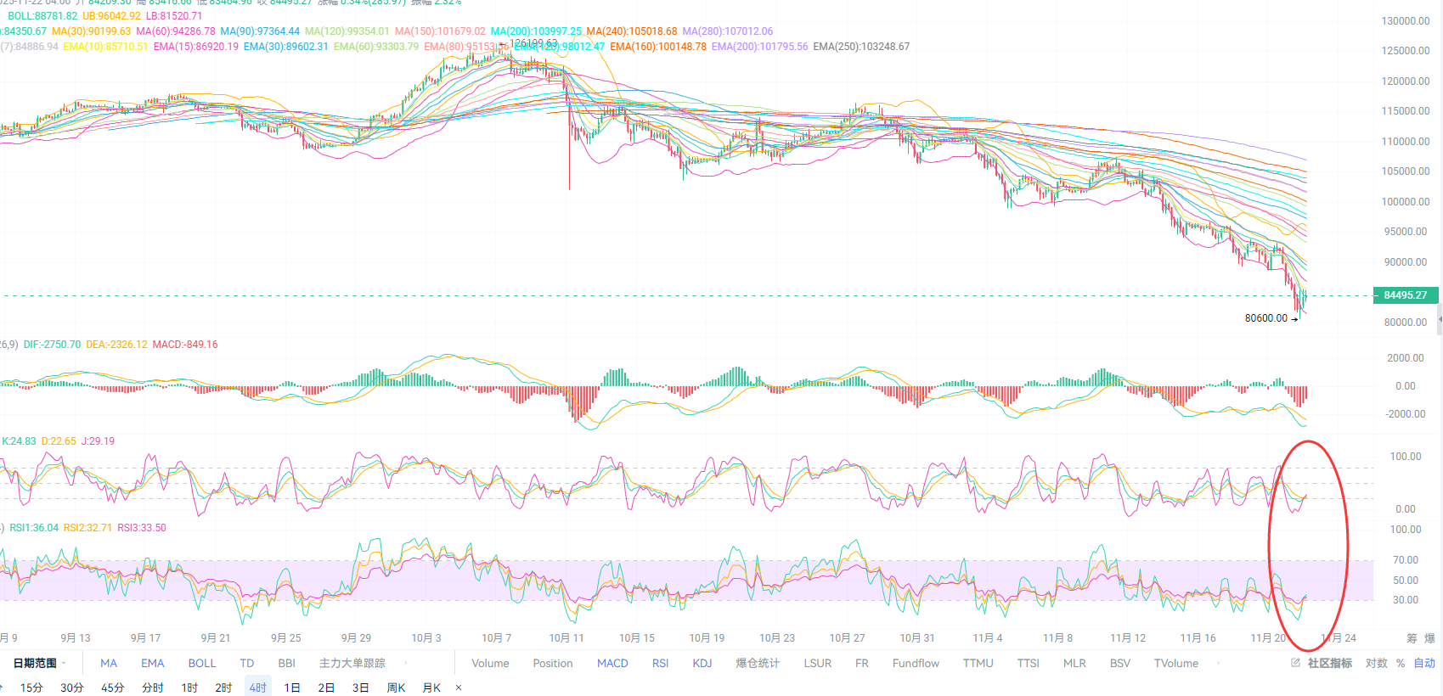Open the 社区指标 edit icon
This screenshot has width=1443, height=696.
(1295, 663)
